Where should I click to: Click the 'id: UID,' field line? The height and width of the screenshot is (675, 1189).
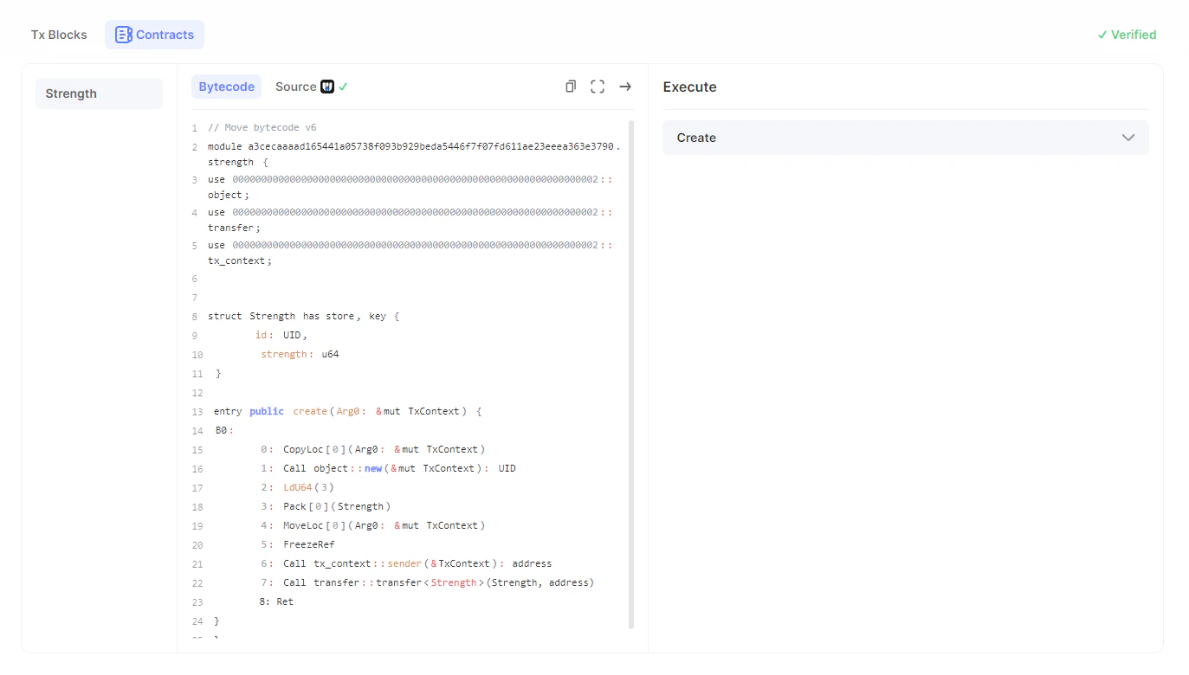point(281,335)
